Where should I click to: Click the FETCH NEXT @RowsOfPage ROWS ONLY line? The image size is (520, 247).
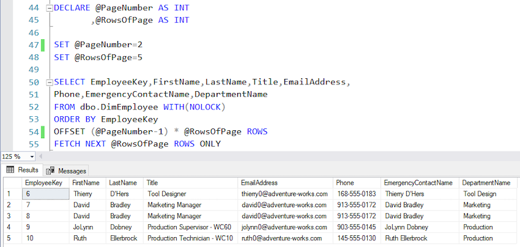137,144
